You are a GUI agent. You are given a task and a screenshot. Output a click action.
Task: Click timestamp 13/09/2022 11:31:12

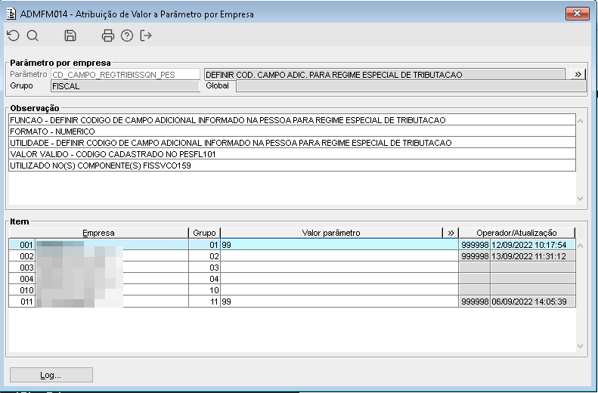533,256
